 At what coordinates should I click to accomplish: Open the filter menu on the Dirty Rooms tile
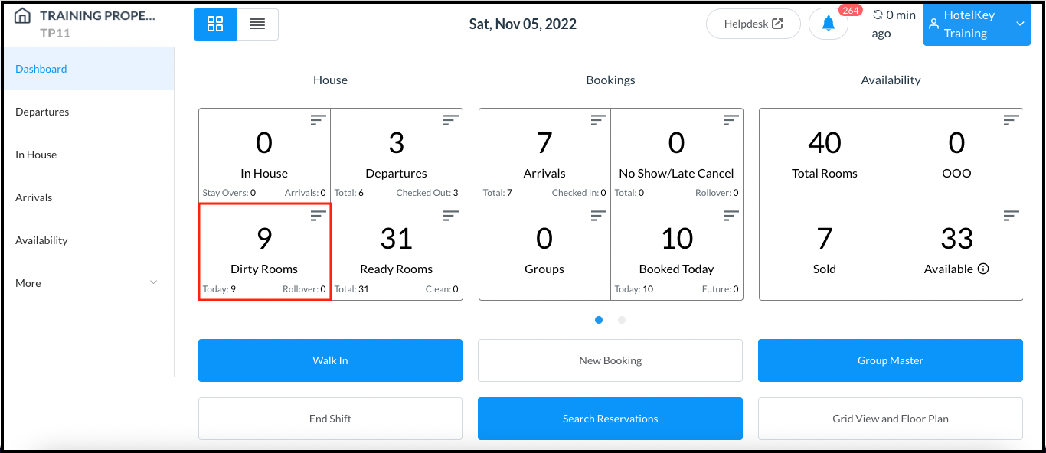point(318,217)
